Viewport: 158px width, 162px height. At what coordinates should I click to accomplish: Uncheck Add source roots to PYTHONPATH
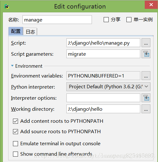15,132
